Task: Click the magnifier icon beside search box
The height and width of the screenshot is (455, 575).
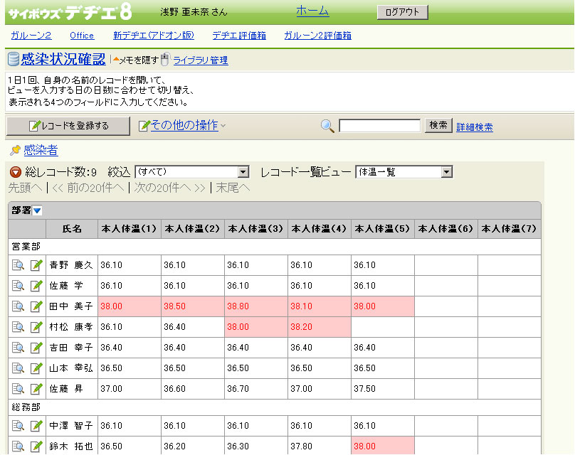Action: [327, 126]
